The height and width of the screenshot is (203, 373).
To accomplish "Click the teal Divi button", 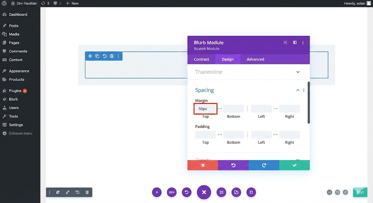I will click(360, 192).
